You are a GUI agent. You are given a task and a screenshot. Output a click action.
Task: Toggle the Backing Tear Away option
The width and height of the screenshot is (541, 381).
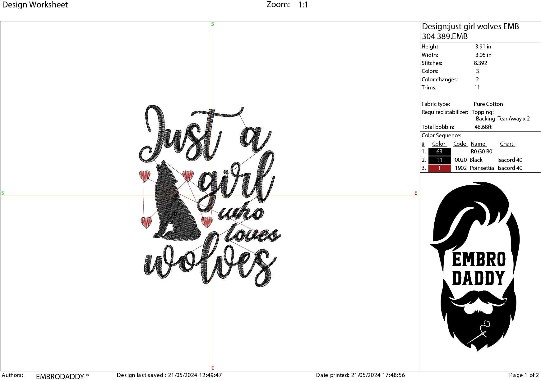point(502,119)
